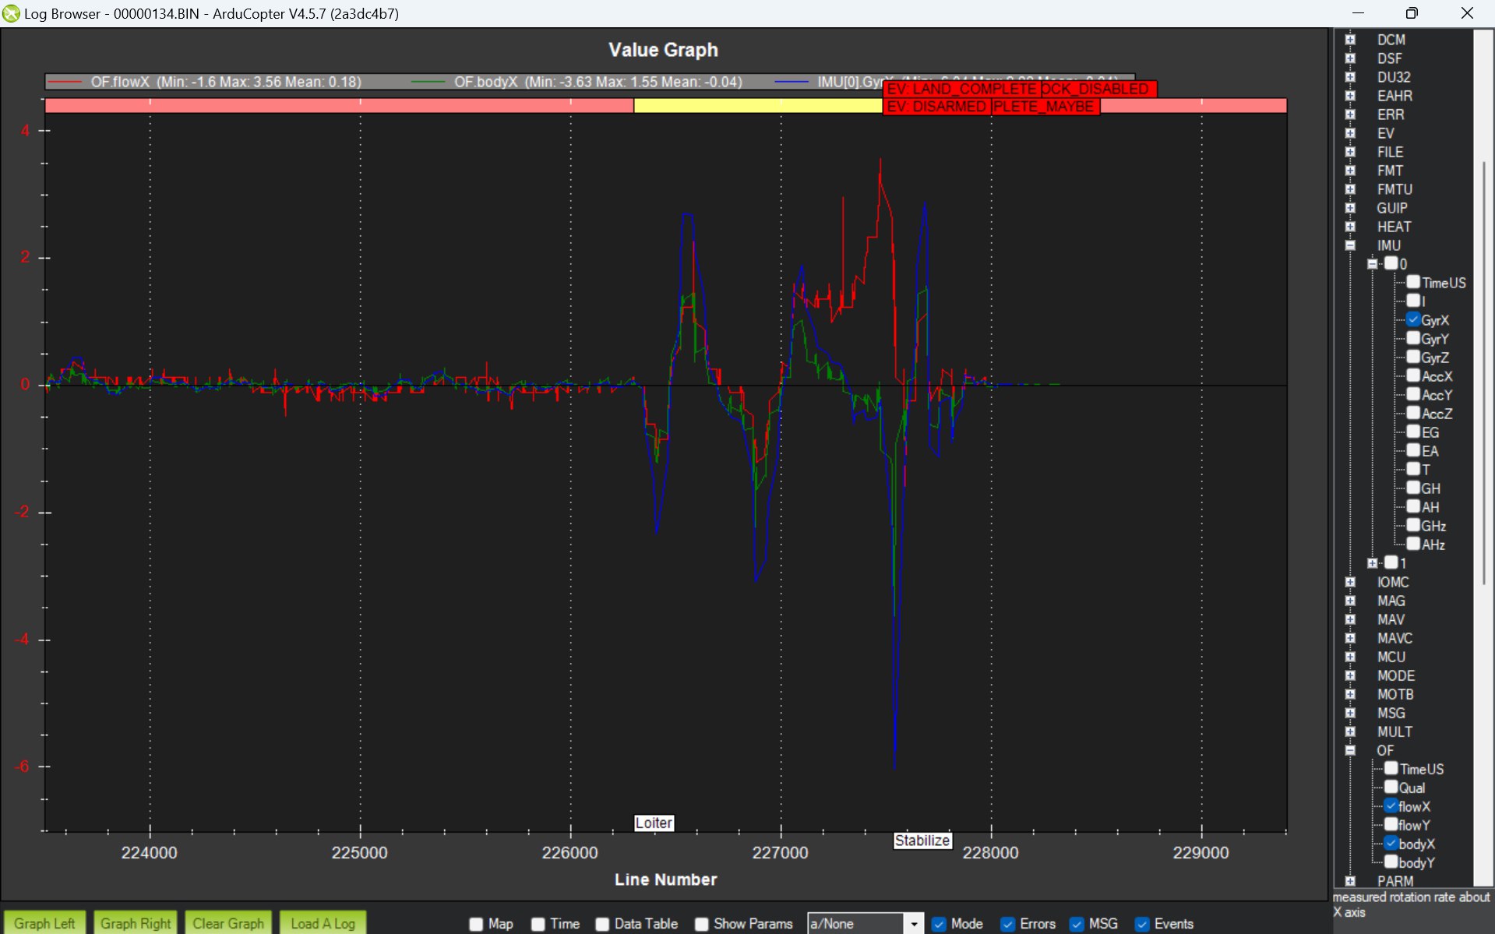Expand the MODE tree node plus icon

[x=1350, y=675]
